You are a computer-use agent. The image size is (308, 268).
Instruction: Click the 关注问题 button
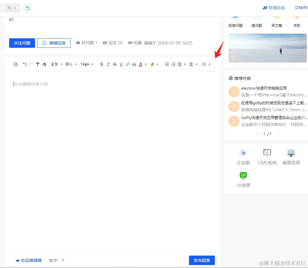pyautogui.click(x=22, y=43)
